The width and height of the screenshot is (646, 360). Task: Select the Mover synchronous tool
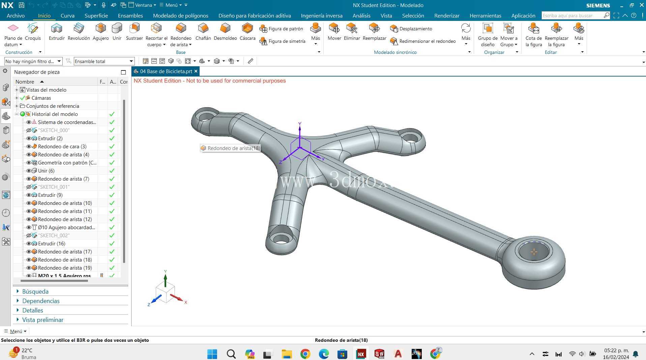click(x=334, y=32)
